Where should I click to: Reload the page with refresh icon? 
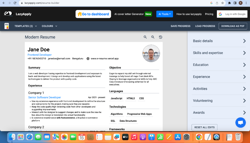[x=15, y=3]
